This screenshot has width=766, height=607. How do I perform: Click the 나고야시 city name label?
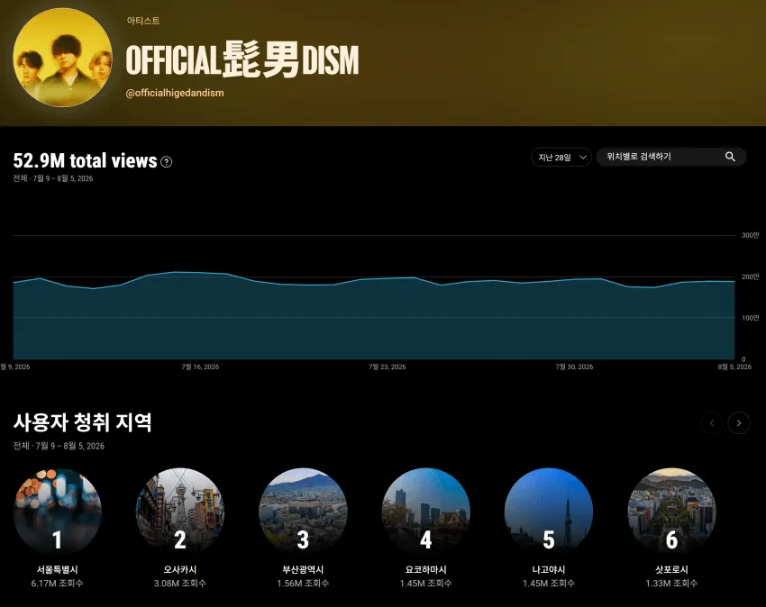[549, 569]
